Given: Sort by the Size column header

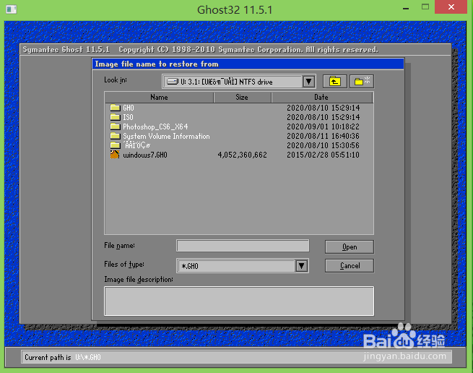Looking at the screenshot, I should click(242, 98).
